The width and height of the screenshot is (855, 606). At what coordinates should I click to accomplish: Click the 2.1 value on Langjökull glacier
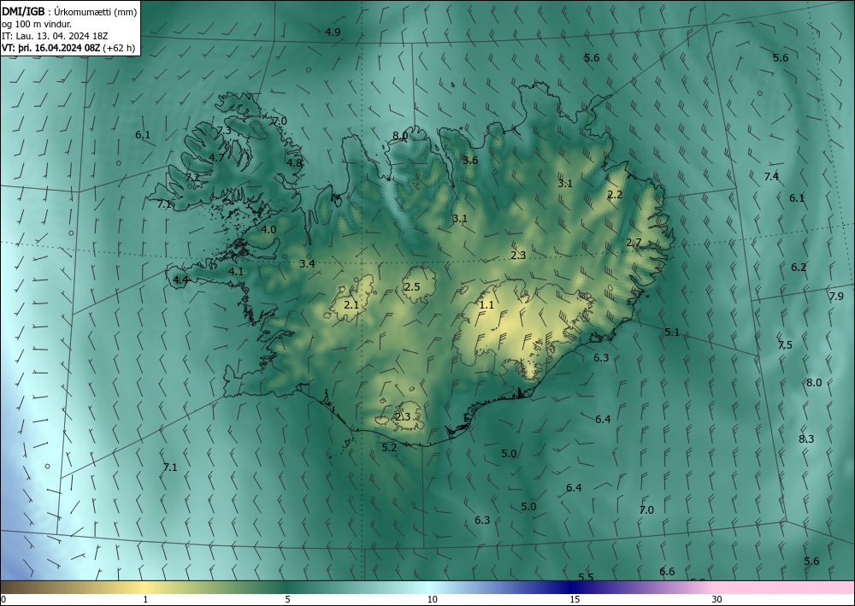pyautogui.click(x=351, y=304)
